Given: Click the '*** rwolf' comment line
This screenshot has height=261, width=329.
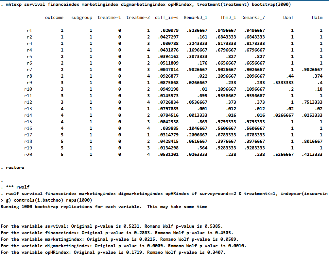Looking at the screenshot, I should [15, 187].
